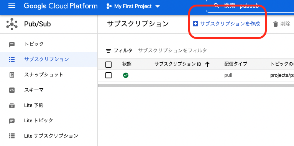This screenshot has width=294, height=146.
Task: Open Lite 予約 in the sidebar
Action: click(34, 105)
